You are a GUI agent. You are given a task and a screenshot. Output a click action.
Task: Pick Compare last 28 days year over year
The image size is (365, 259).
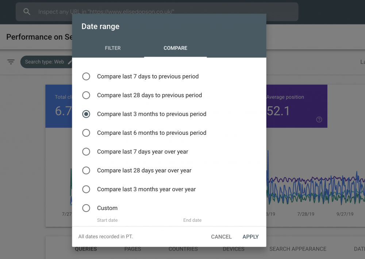86,171
